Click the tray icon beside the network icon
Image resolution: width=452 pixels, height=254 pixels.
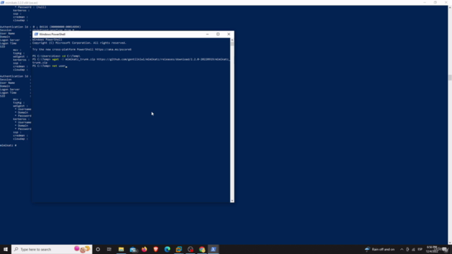coord(408,249)
